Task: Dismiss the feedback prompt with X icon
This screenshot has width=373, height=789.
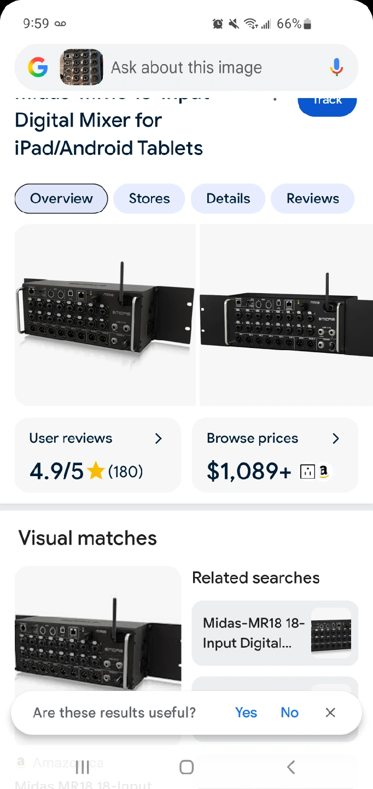Action: [330, 712]
